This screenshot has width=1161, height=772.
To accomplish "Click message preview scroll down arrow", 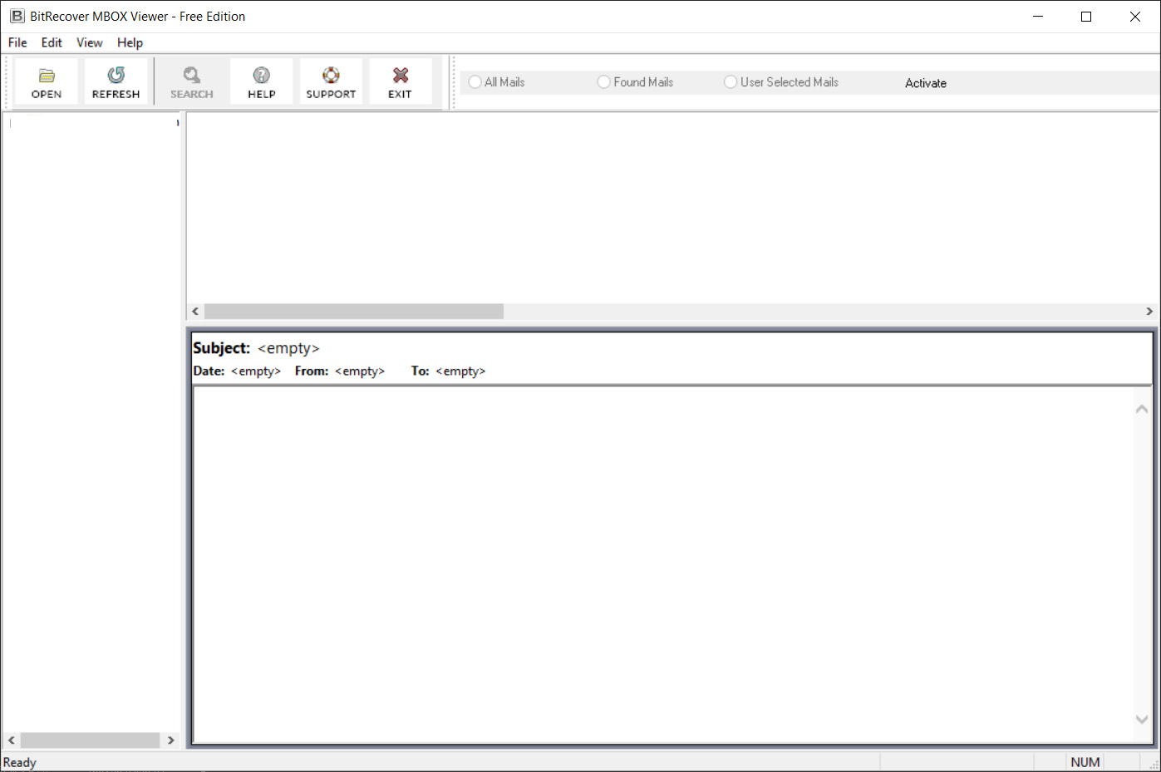I will coord(1142,720).
